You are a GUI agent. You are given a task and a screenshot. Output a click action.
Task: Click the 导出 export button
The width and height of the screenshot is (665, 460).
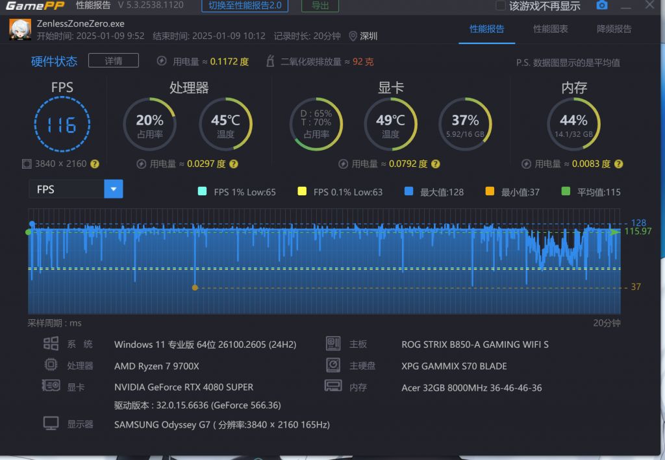pos(320,6)
